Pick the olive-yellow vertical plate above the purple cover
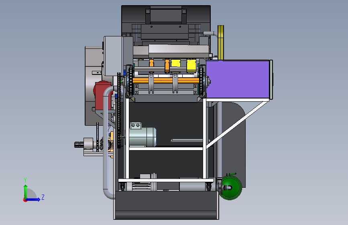 point(221,42)
